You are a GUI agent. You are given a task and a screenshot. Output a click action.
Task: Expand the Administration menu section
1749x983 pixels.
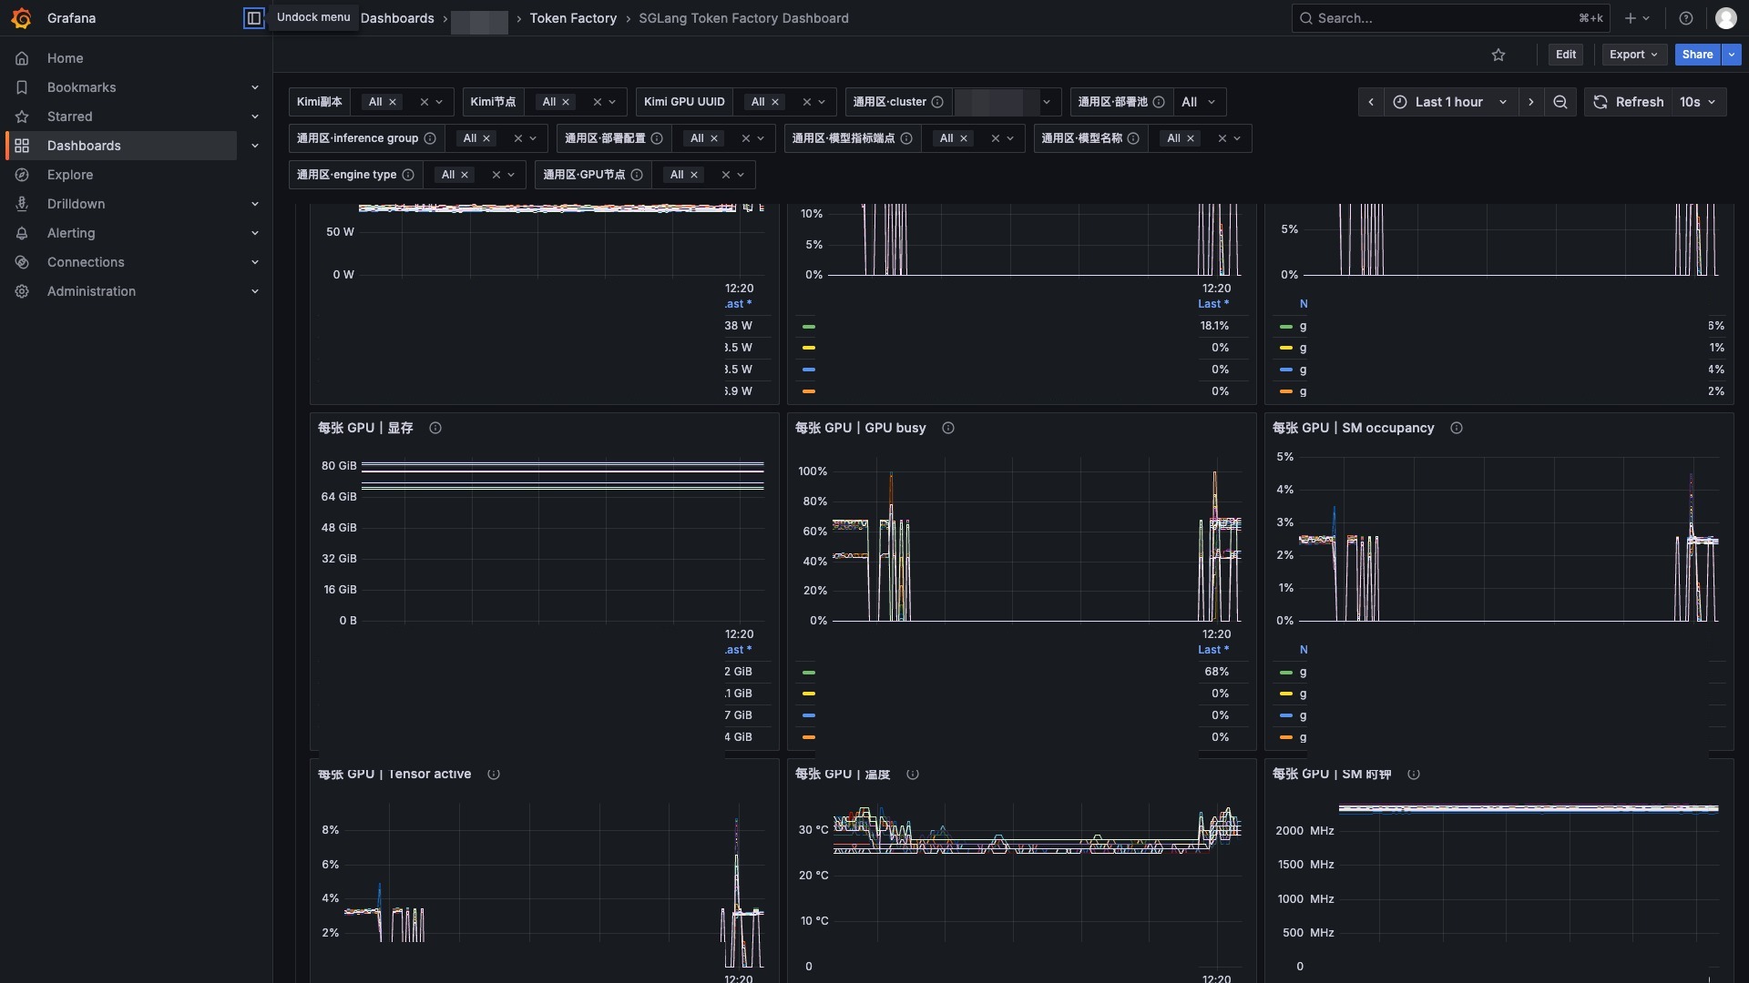(x=255, y=291)
